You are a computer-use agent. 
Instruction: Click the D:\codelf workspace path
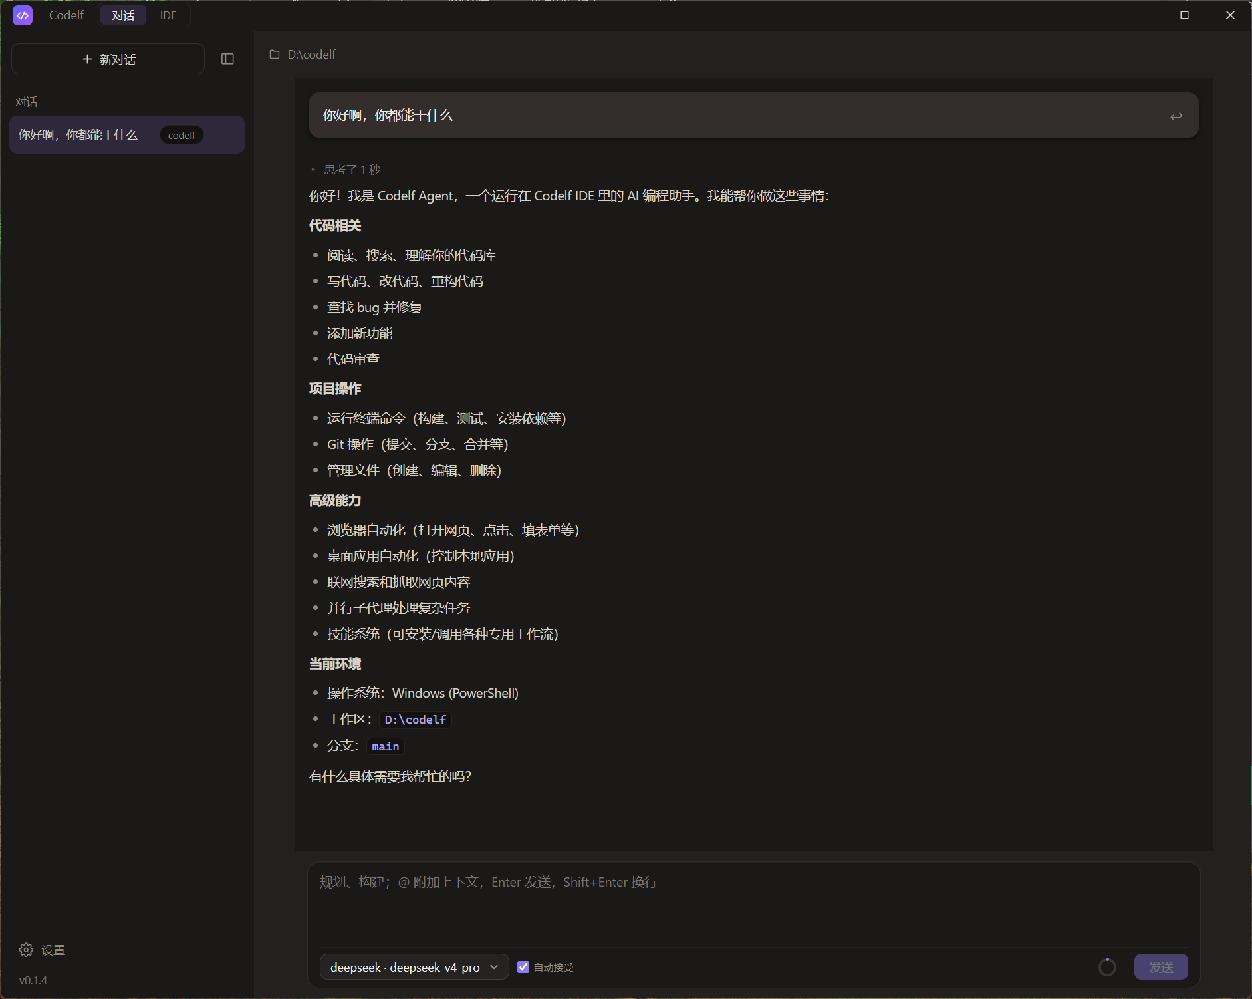pyautogui.click(x=311, y=54)
